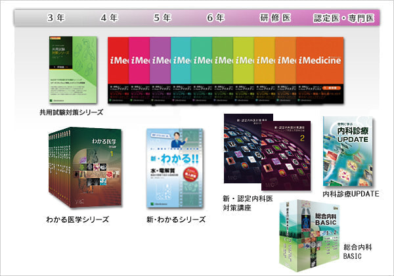Click the 6年 timeline label
The height and width of the screenshot is (276, 394).
215,18
